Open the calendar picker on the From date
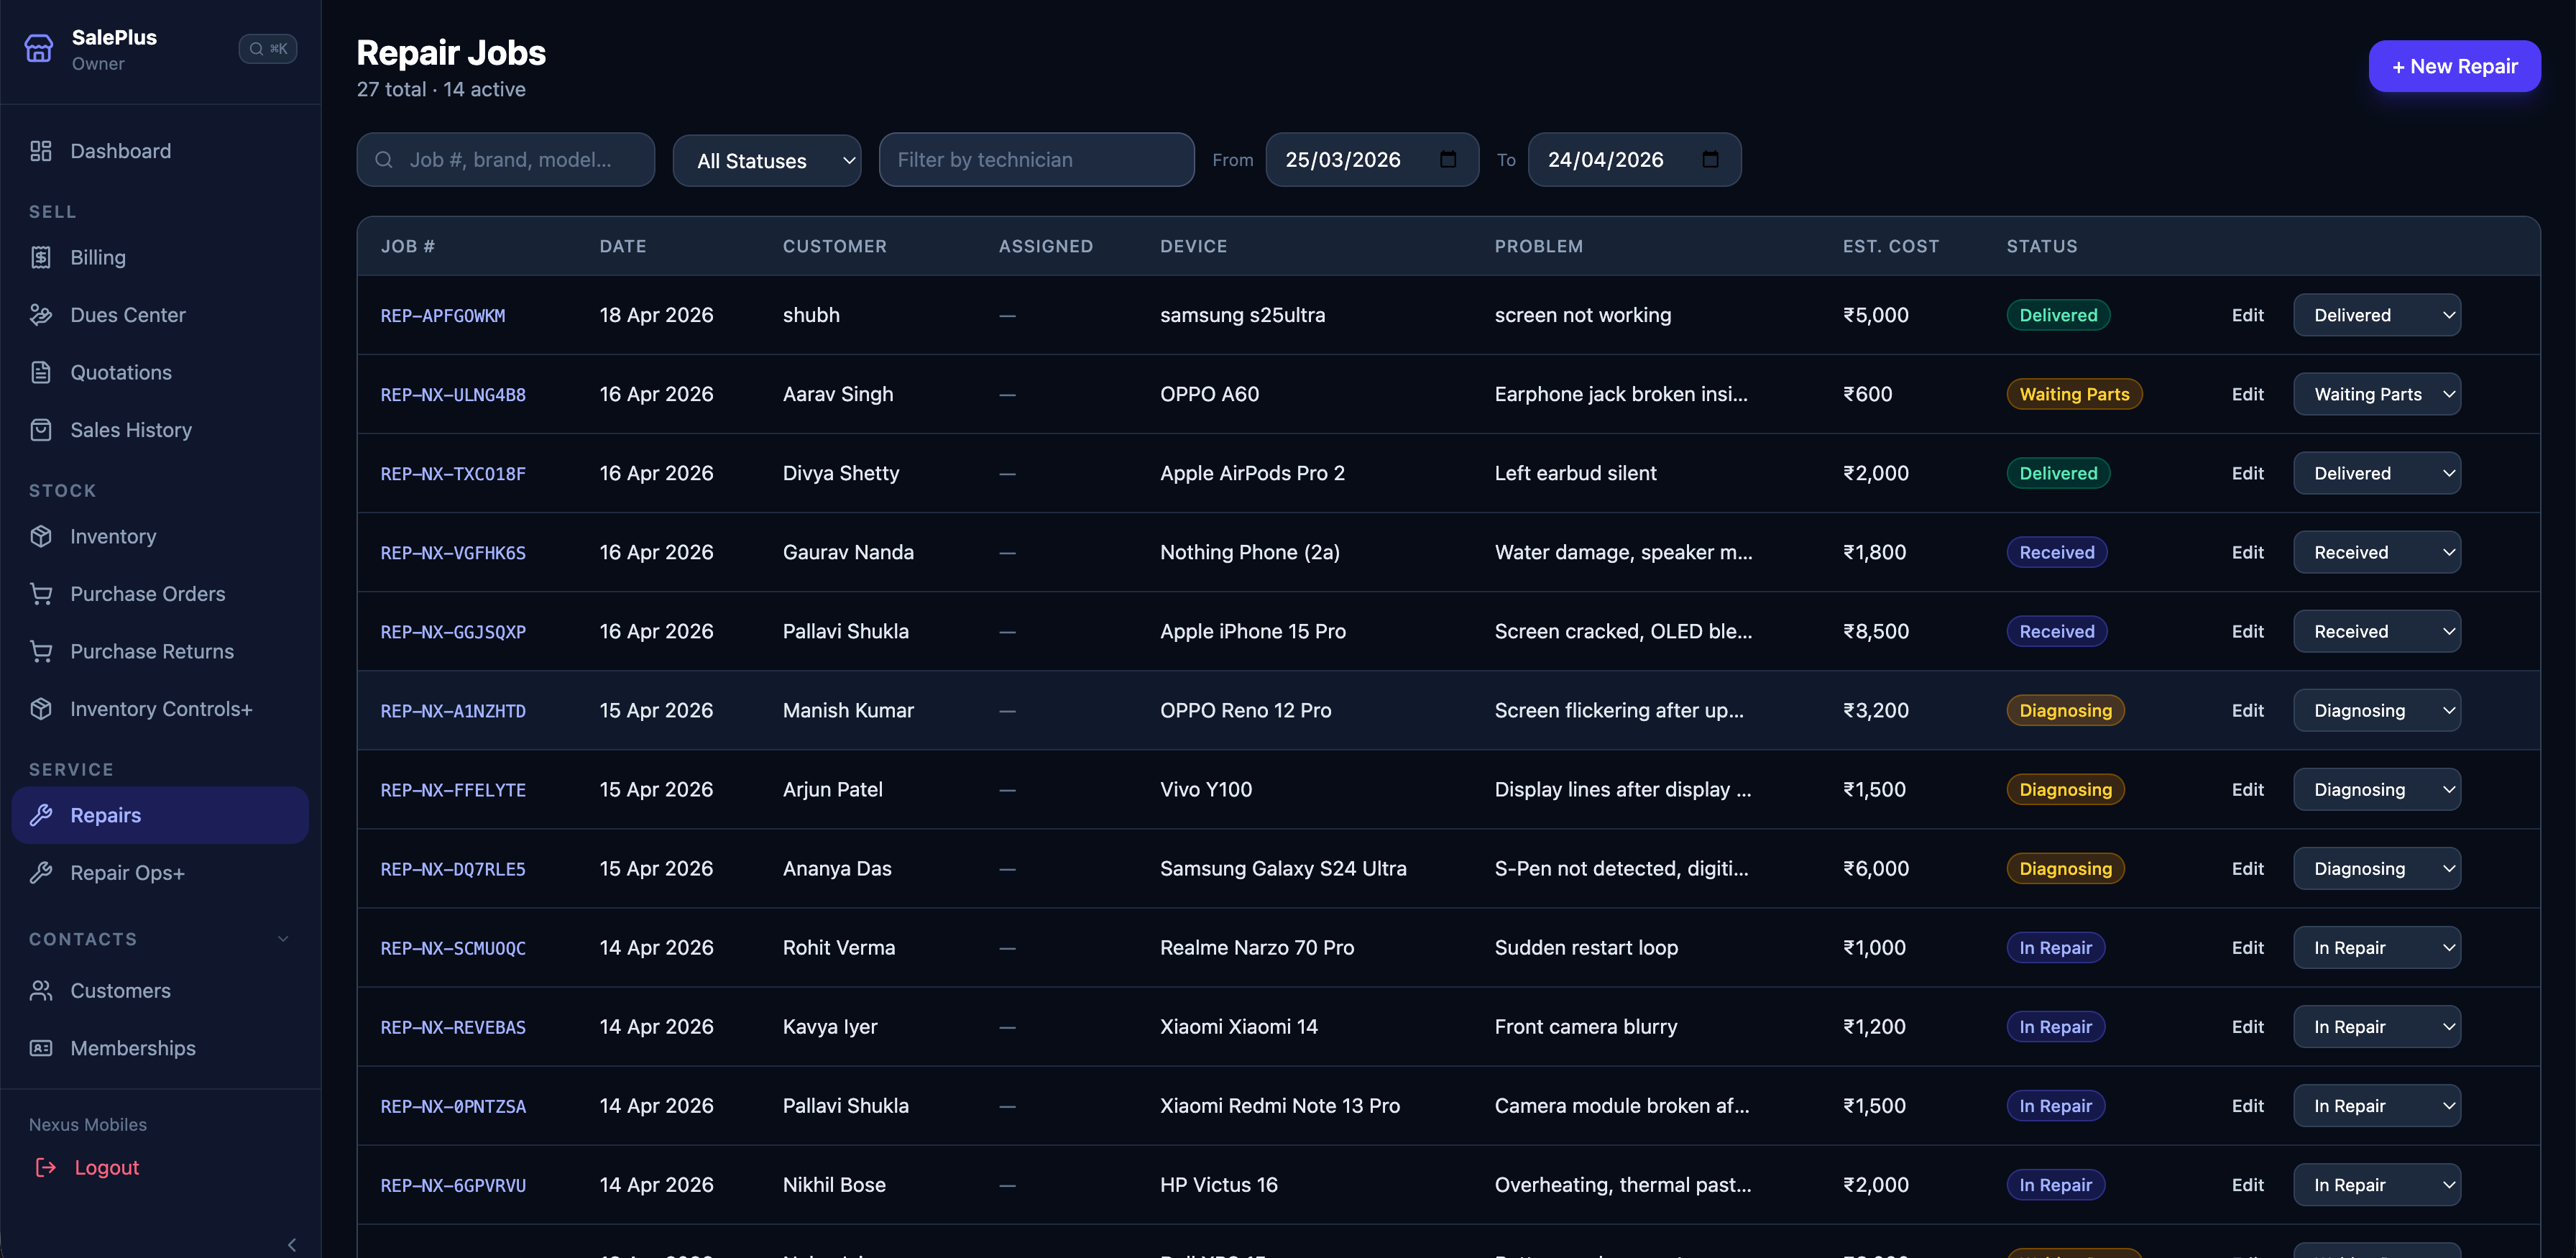This screenshot has width=2576, height=1258. (1449, 159)
